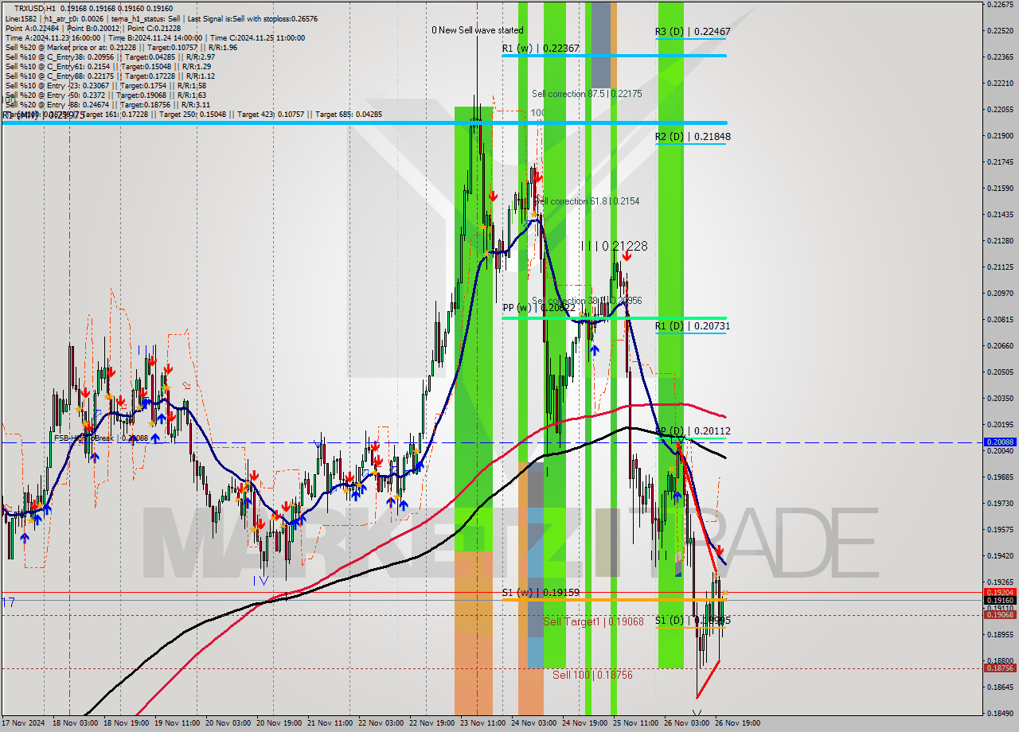Click the 'Sell correction 87.5 | 0.22175' label
Image resolution: width=1019 pixels, height=732 pixels.
pyautogui.click(x=587, y=94)
